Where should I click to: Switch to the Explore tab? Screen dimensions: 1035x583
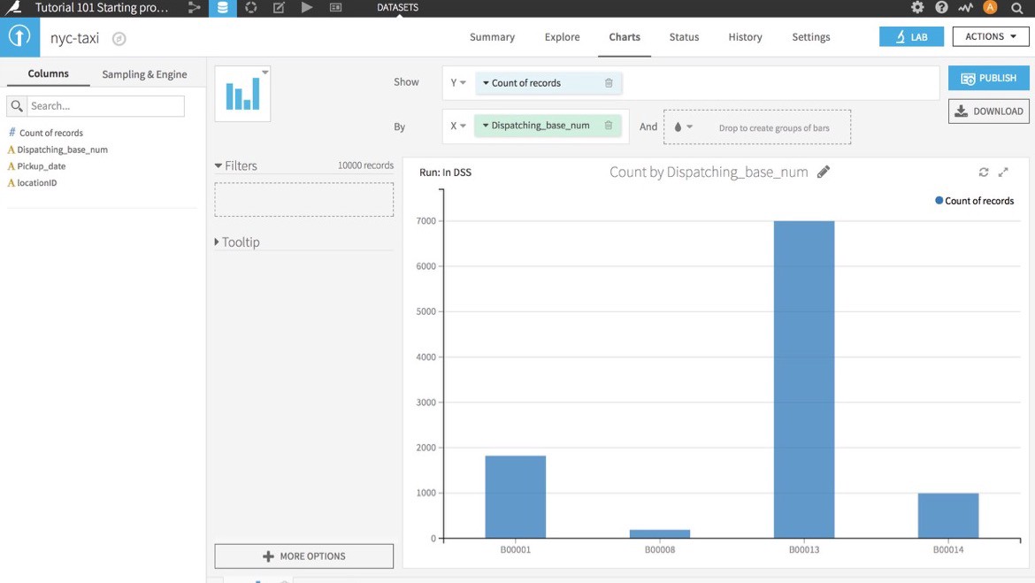pos(562,37)
